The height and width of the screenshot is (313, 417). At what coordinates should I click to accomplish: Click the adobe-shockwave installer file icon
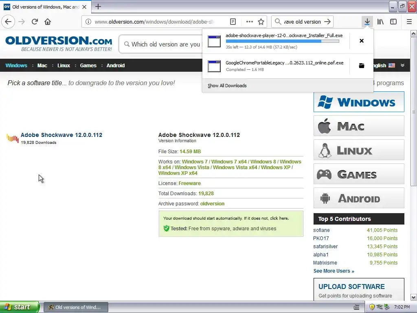coord(214,41)
